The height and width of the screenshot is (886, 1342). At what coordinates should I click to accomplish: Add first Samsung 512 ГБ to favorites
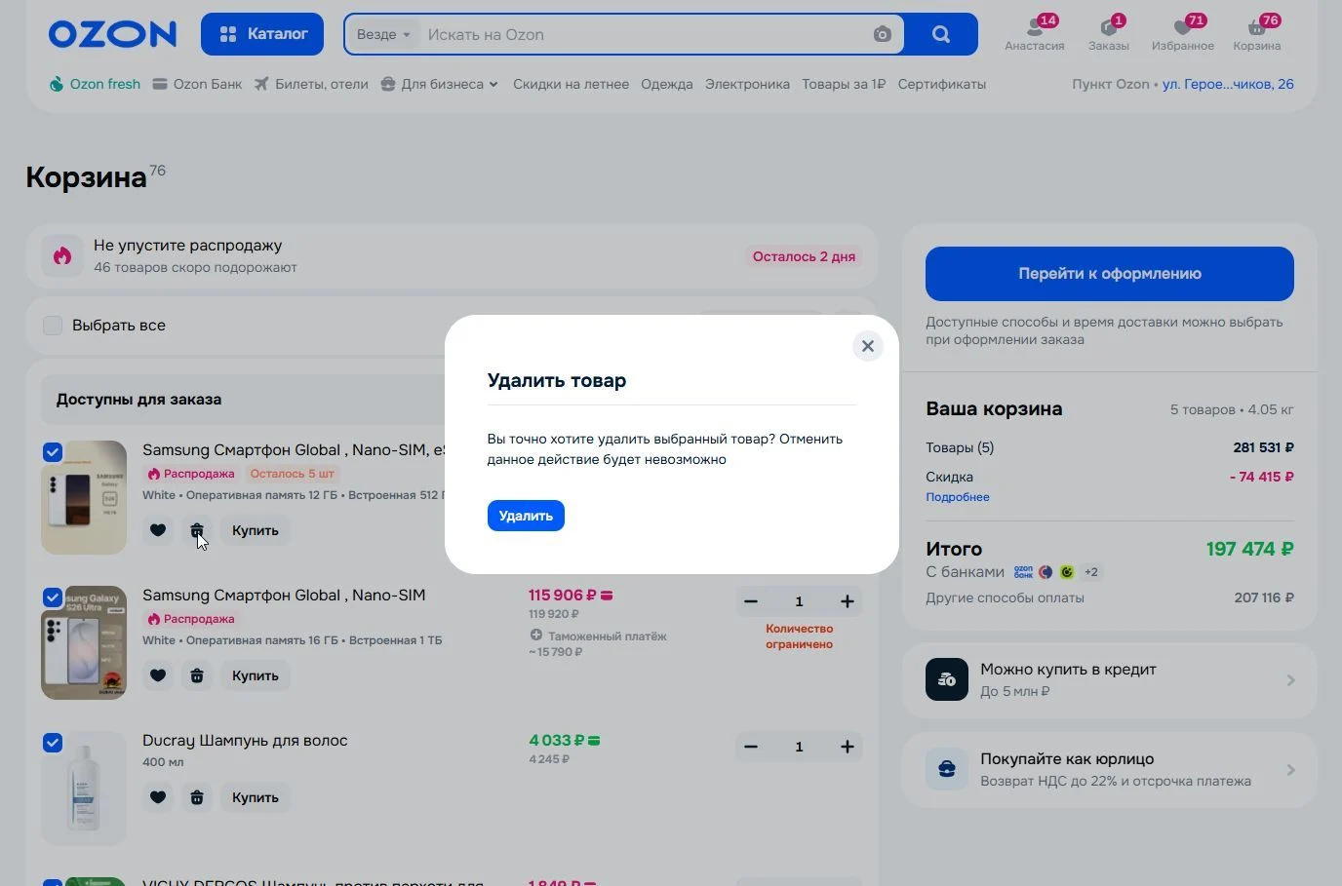[158, 530]
